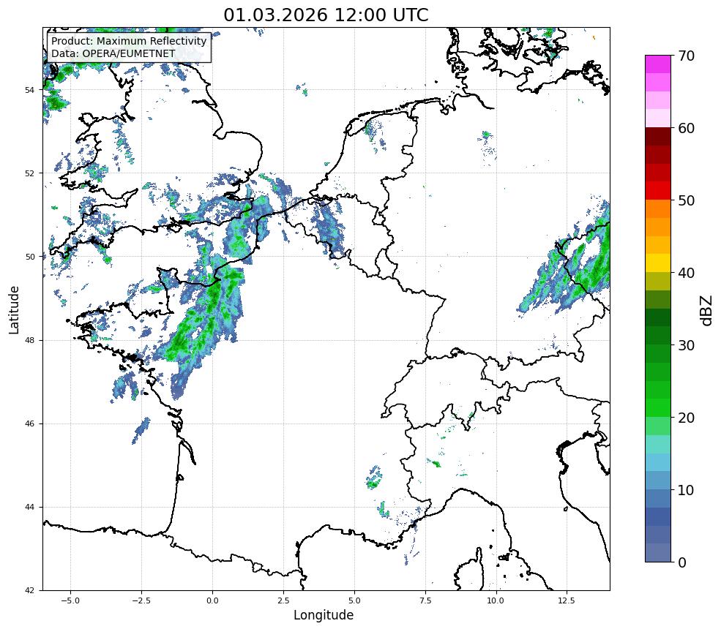
Task: Click the colorbar tick label 10
Action: pos(686,490)
